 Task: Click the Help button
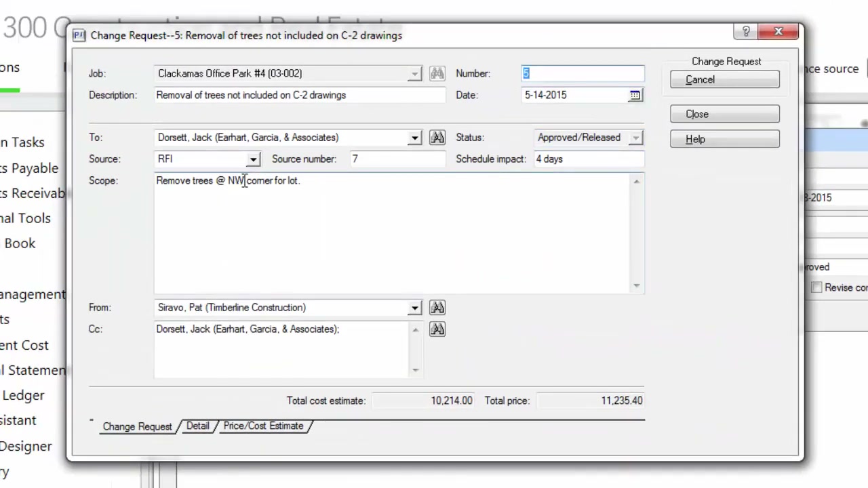(725, 139)
